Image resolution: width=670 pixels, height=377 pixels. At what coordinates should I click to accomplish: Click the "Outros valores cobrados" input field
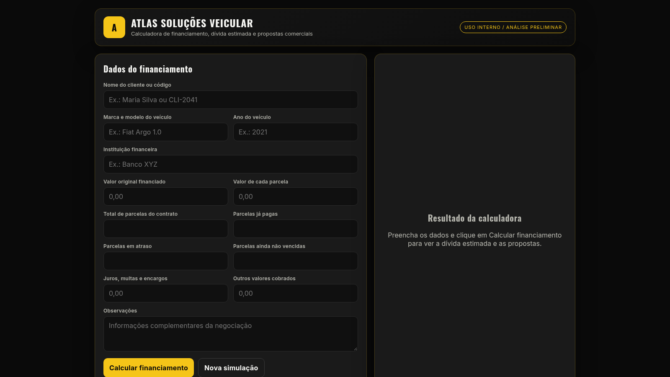point(296,293)
